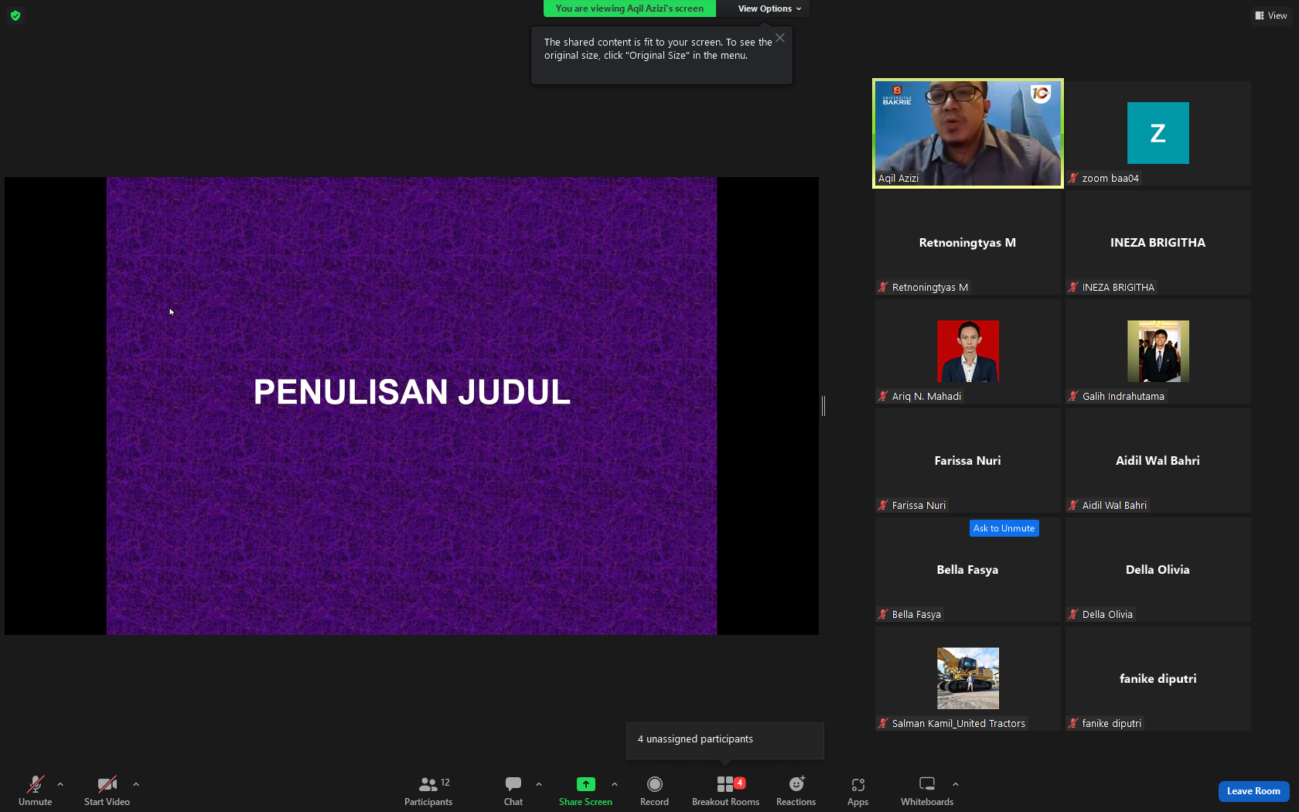Select Salman Kamil_United Tractors' tile photo
The width and height of the screenshot is (1299, 812).
point(968,678)
